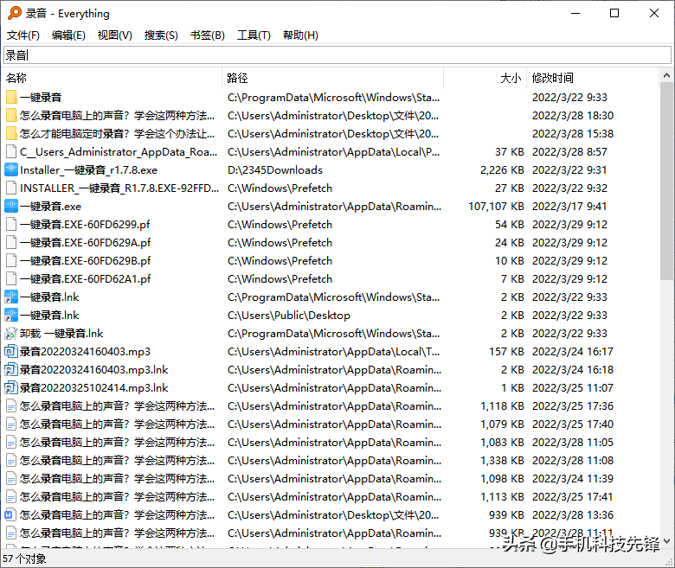This screenshot has height=568, width=675.
Task: Click document icon in the 1,098 KB row
Action: [x=11, y=479]
